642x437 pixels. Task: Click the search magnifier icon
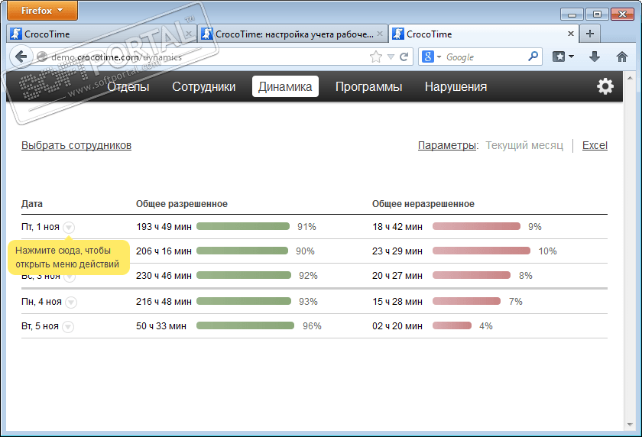coord(533,57)
